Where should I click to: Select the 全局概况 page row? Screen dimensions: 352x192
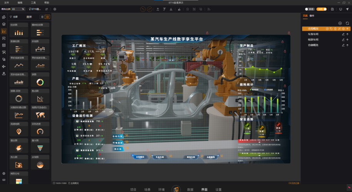coord(326,29)
